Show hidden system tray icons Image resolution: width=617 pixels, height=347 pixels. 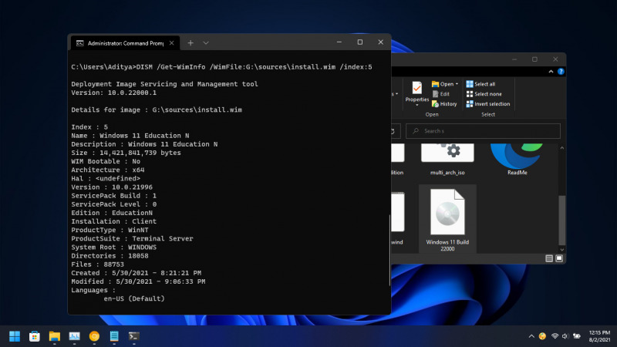(x=531, y=336)
